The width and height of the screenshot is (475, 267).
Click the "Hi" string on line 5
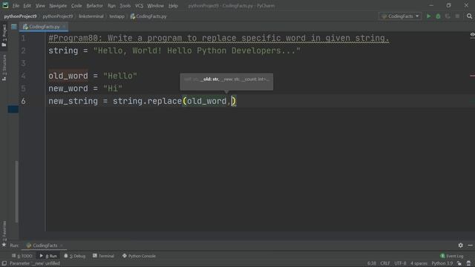[113, 89]
